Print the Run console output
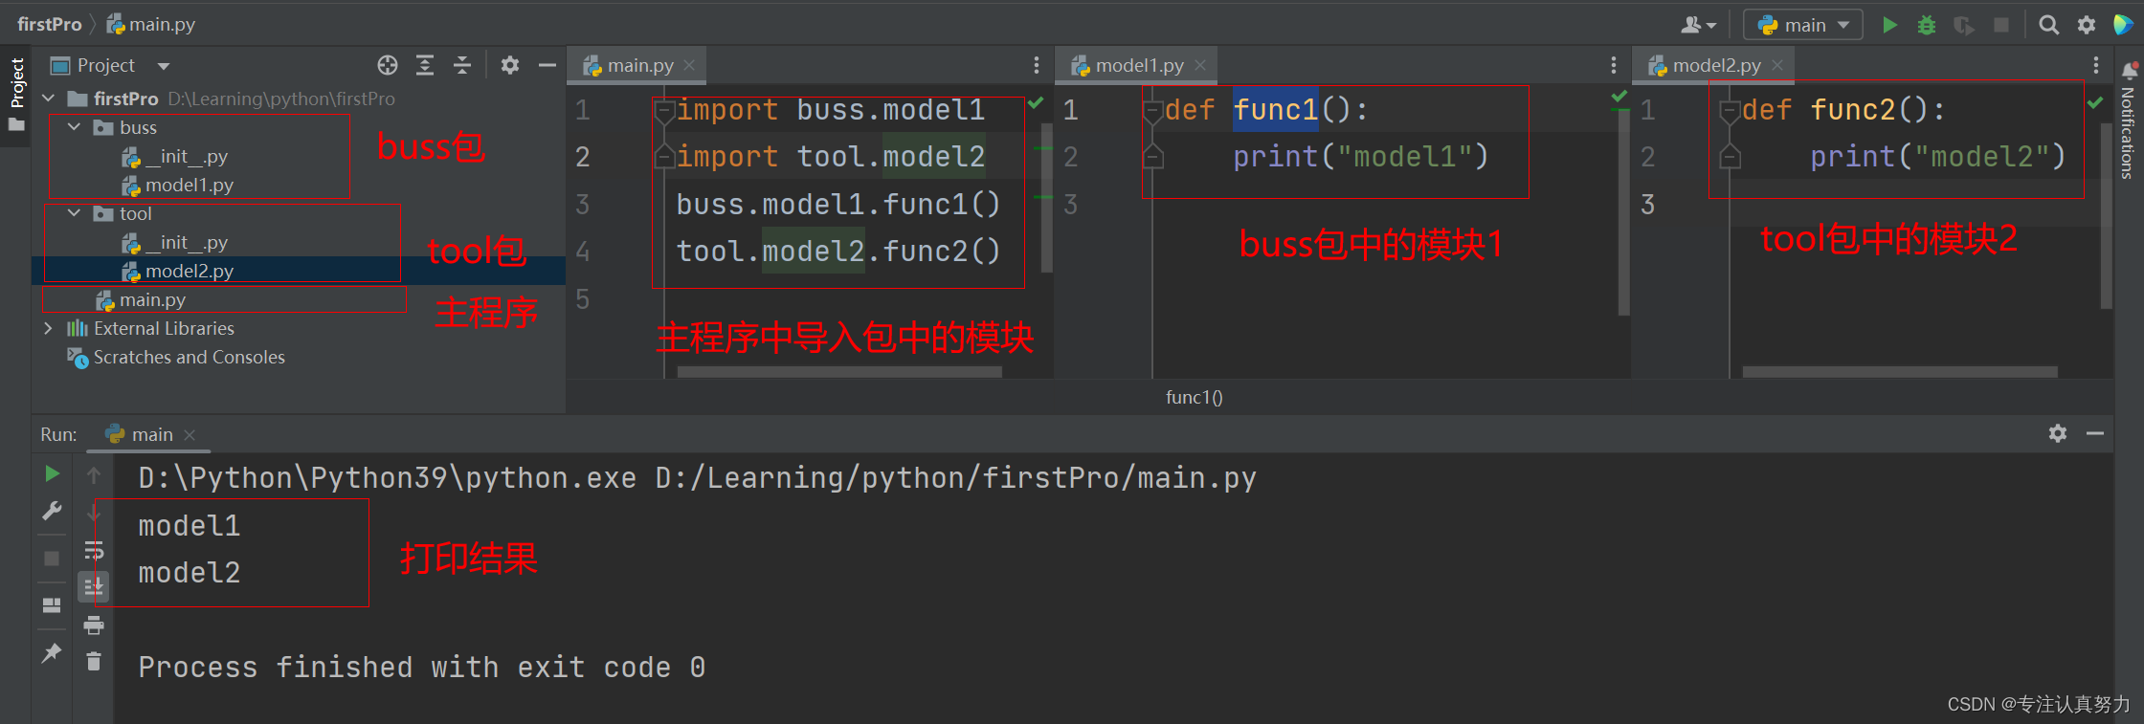 94,625
